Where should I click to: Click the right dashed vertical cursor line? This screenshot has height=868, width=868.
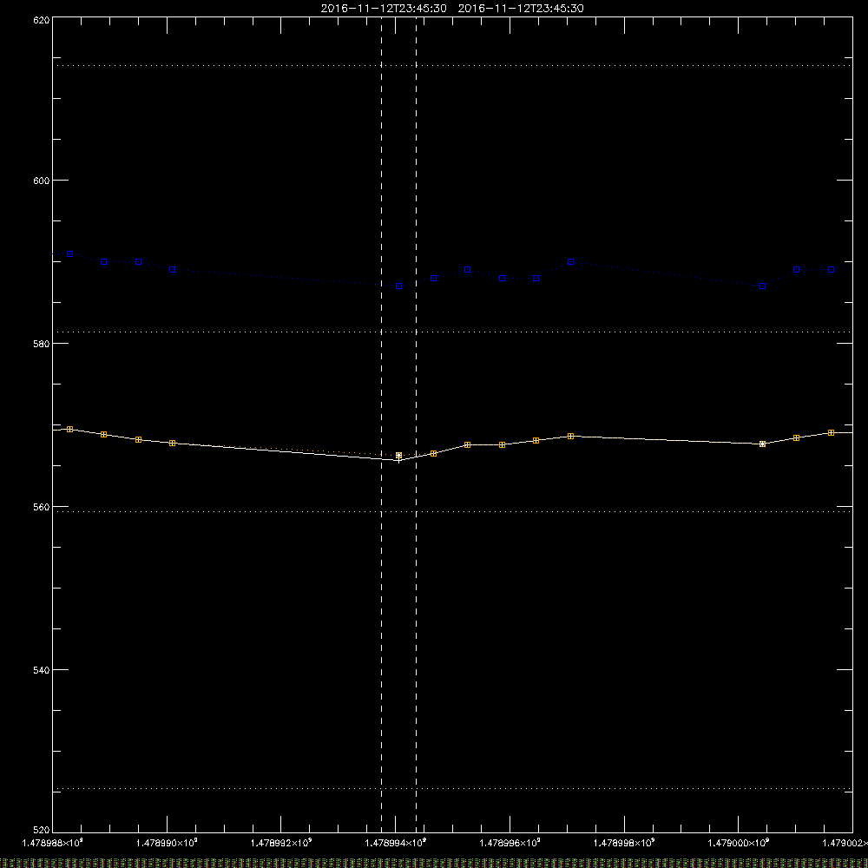pyautogui.click(x=417, y=424)
